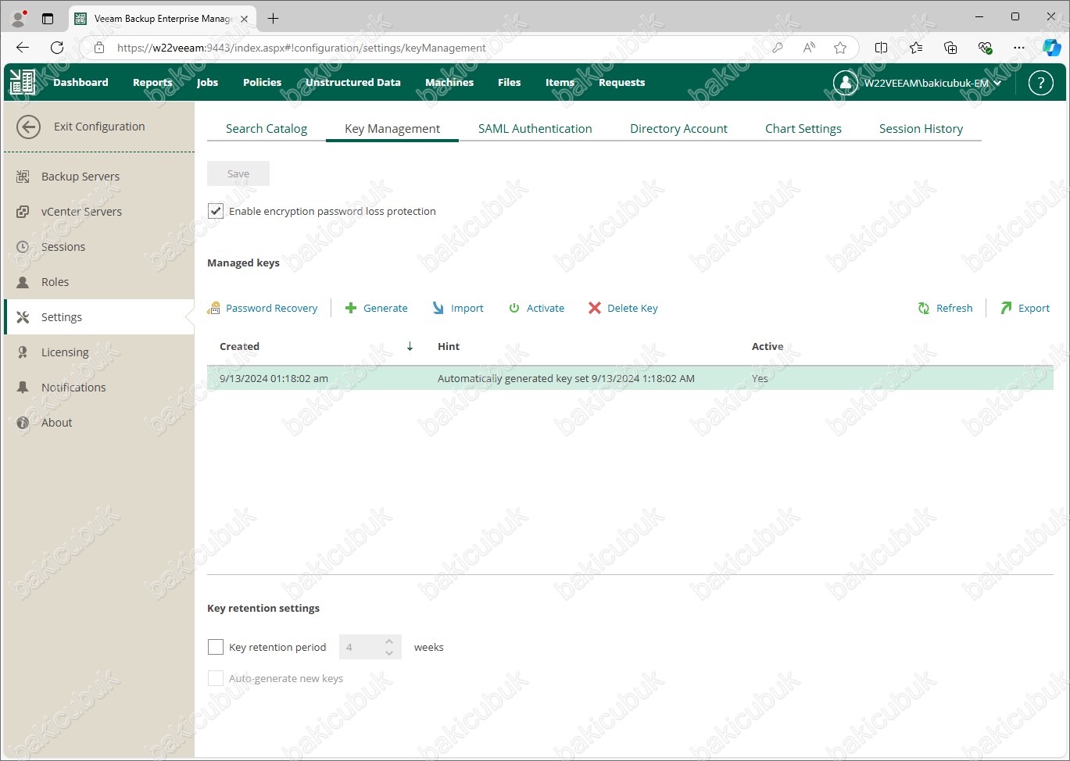The height and width of the screenshot is (761, 1070).
Task: Close the Veeam Backup Enterprise Manager tab
Action: [245, 19]
